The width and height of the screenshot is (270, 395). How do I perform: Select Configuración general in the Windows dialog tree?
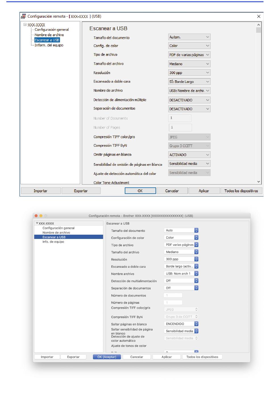(51, 30)
